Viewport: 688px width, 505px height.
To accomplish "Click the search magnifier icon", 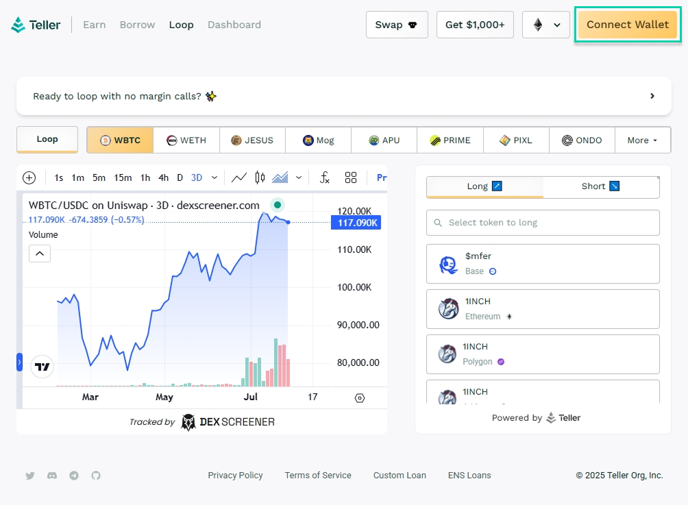I will [x=438, y=223].
